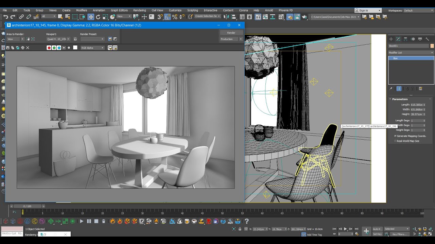This screenshot has height=244, width=435.
Task: Activate the Select and Rotate tool
Action: tap(98, 17)
